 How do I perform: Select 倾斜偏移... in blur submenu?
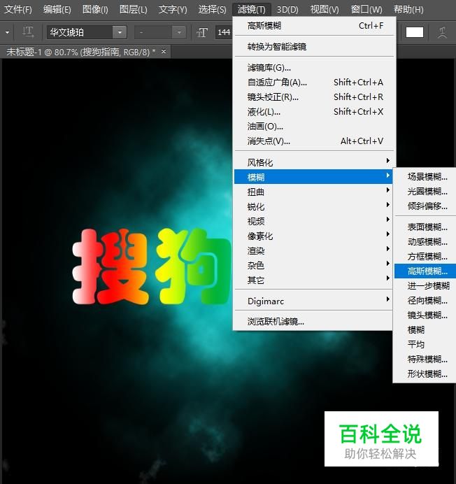coord(425,206)
